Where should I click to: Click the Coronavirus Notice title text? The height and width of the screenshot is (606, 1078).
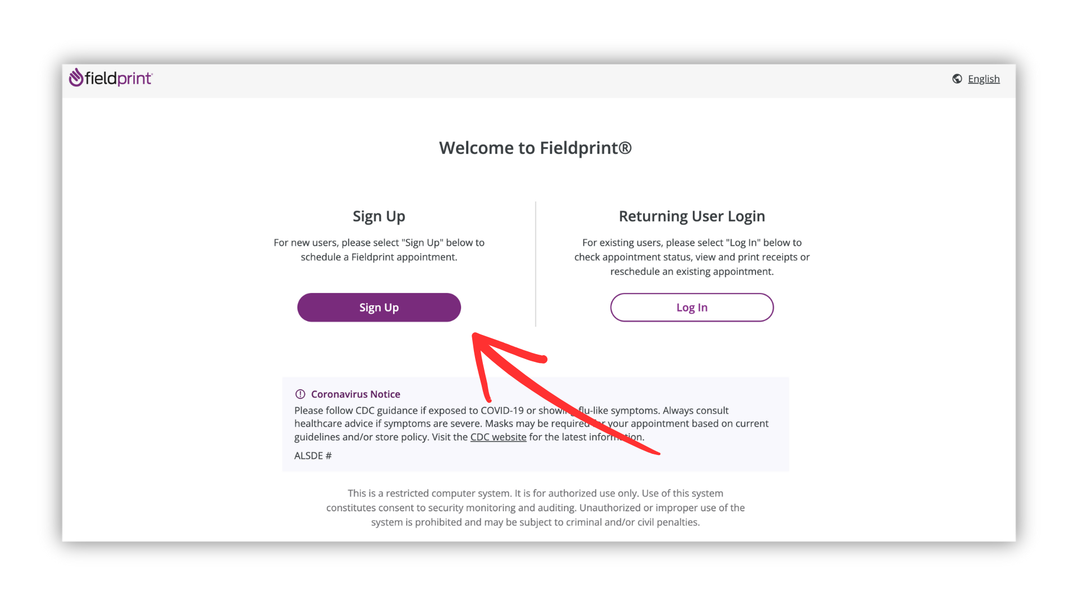pyautogui.click(x=355, y=394)
